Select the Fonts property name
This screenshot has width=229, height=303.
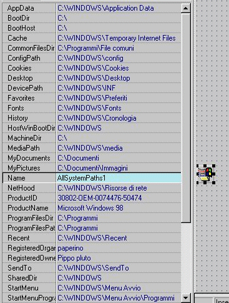(x=16, y=108)
